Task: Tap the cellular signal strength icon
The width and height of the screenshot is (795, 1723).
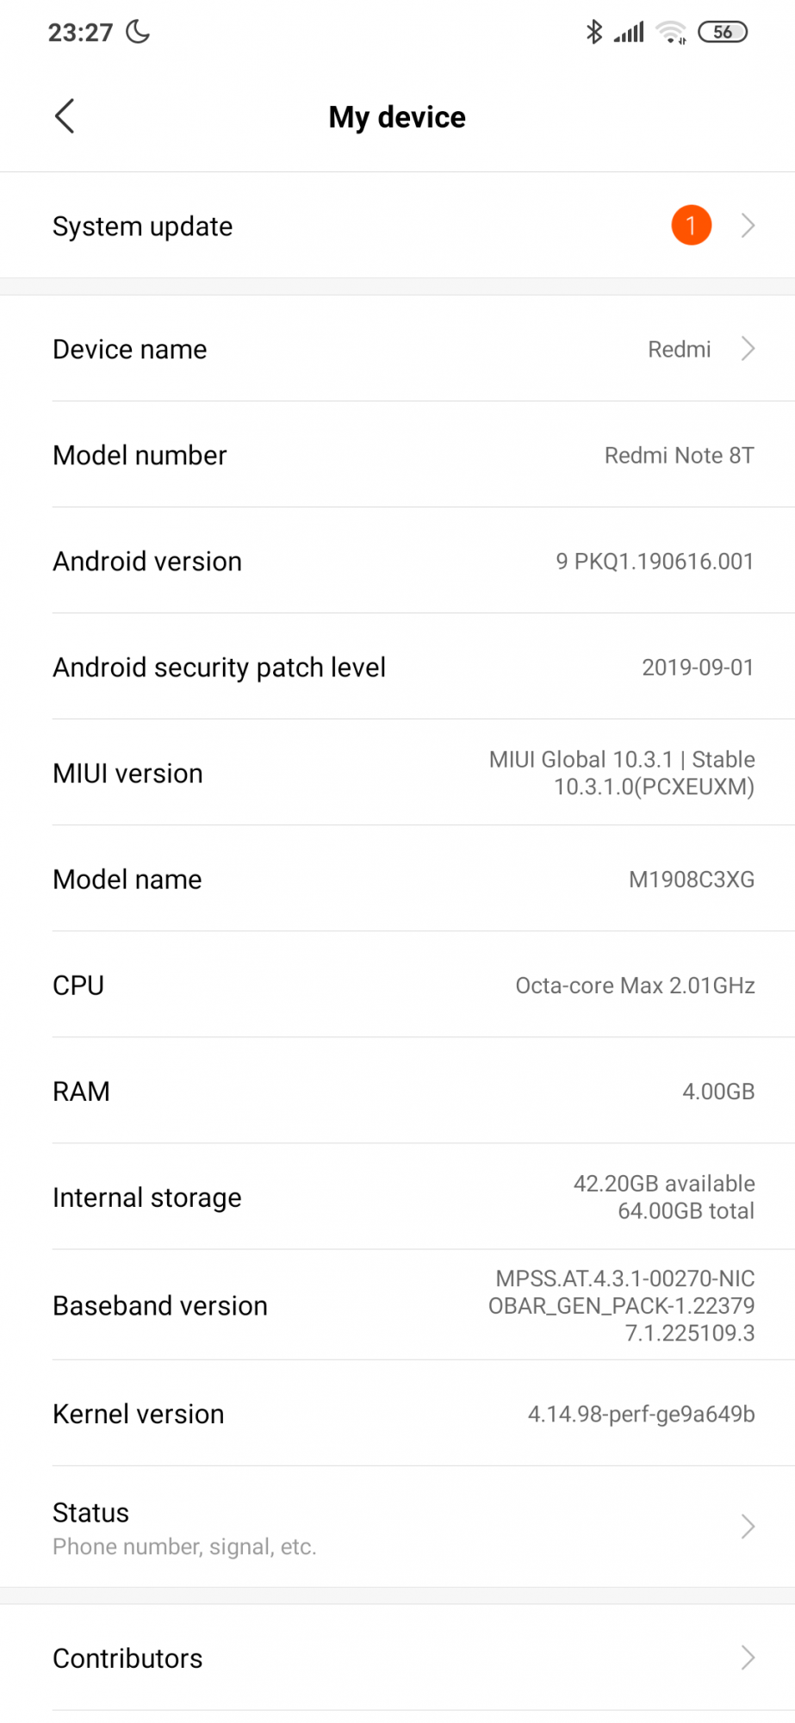Action: coord(630,33)
